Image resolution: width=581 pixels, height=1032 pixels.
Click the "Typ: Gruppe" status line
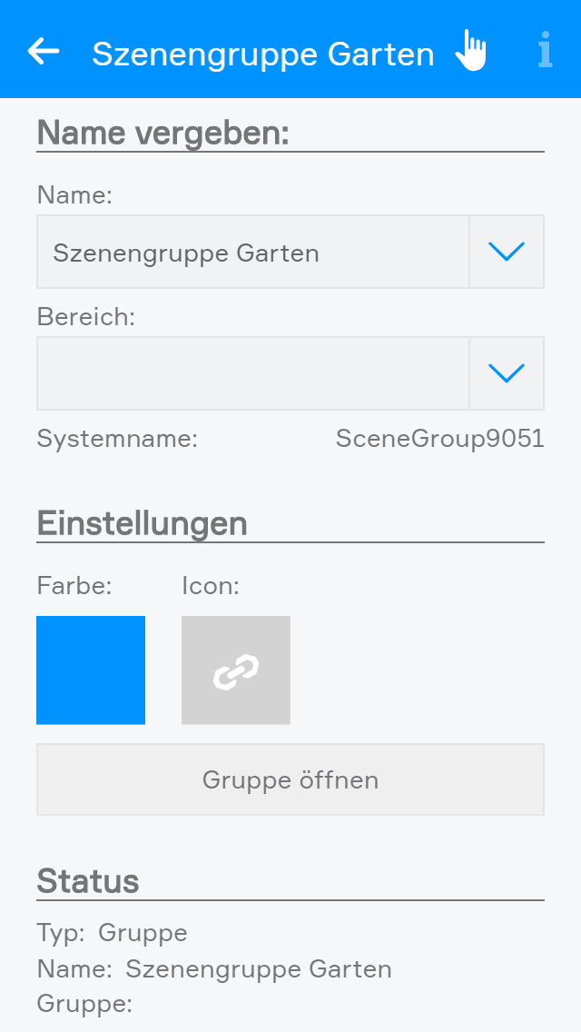(113, 933)
